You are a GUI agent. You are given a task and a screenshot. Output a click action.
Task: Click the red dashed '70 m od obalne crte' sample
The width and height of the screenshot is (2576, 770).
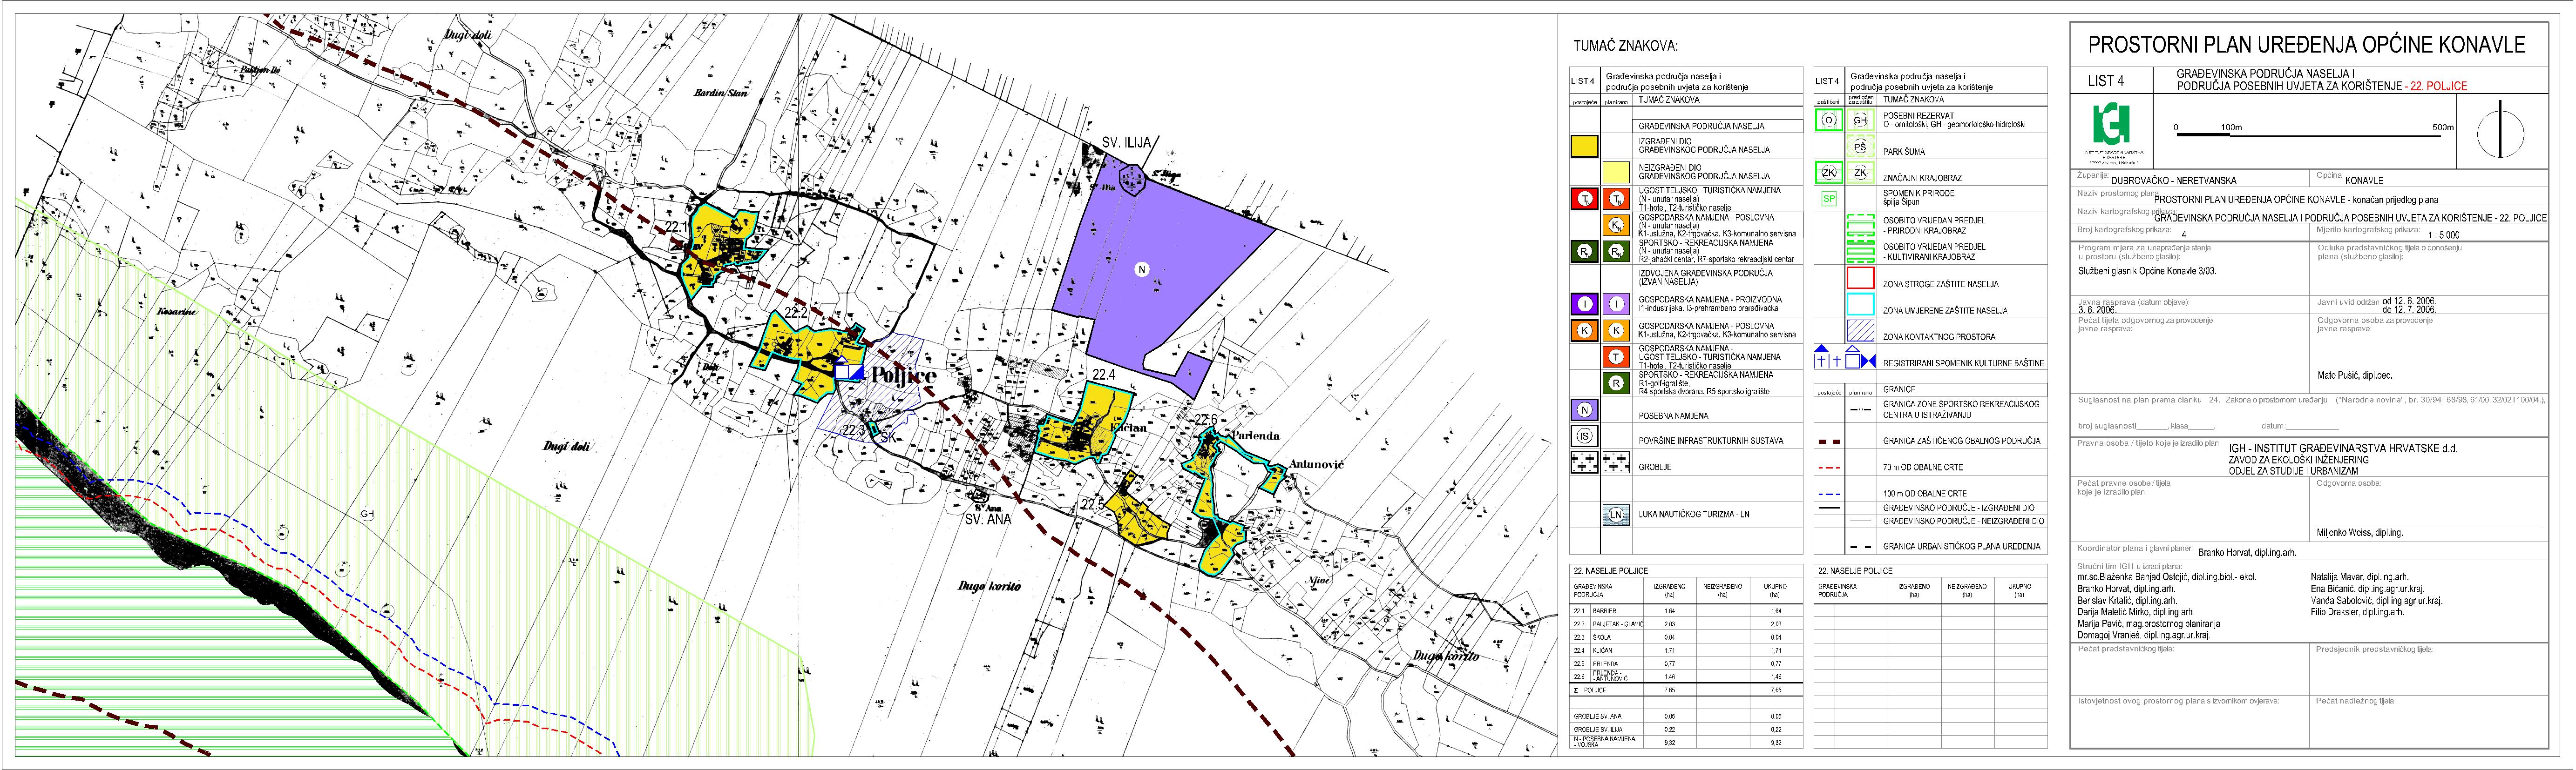point(1828,468)
